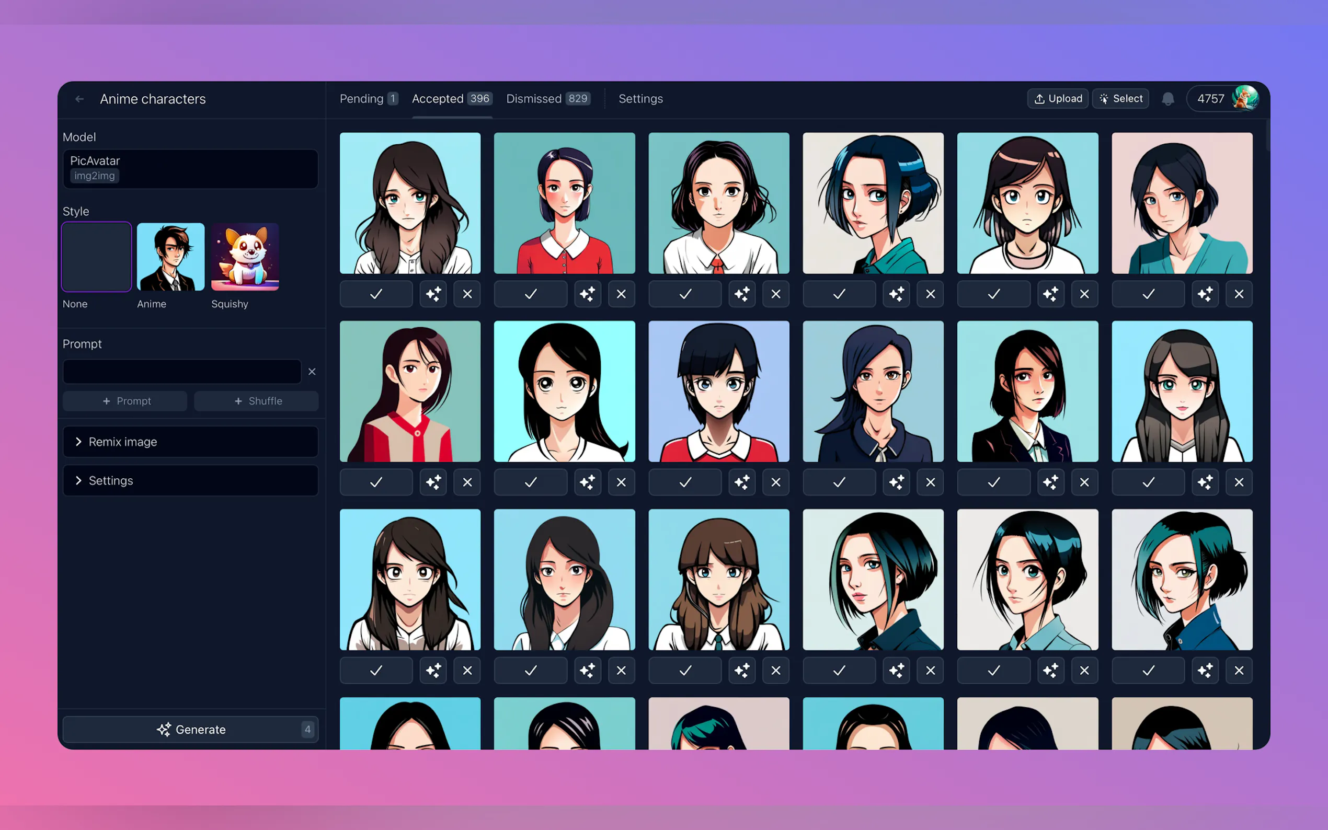The height and width of the screenshot is (830, 1328).
Task: Open notifications with the bell icon
Action: coord(1167,99)
